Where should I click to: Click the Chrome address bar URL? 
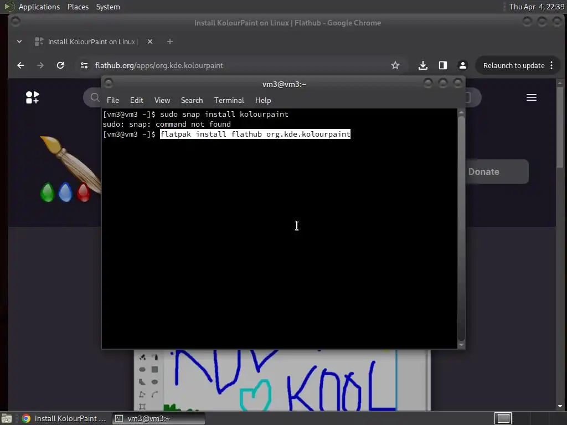pos(159,65)
